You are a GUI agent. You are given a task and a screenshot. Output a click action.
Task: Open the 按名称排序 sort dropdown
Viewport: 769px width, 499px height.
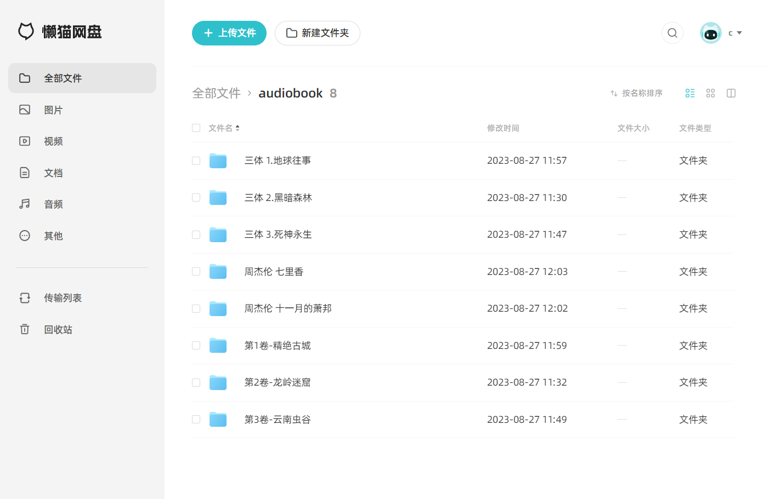tap(636, 93)
